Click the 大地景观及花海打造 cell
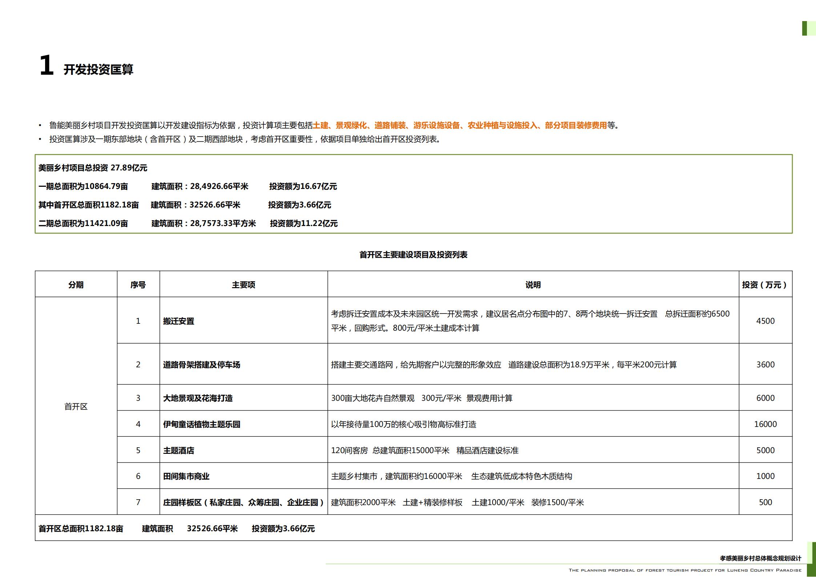This screenshot has width=816, height=577. pyautogui.click(x=244, y=398)
